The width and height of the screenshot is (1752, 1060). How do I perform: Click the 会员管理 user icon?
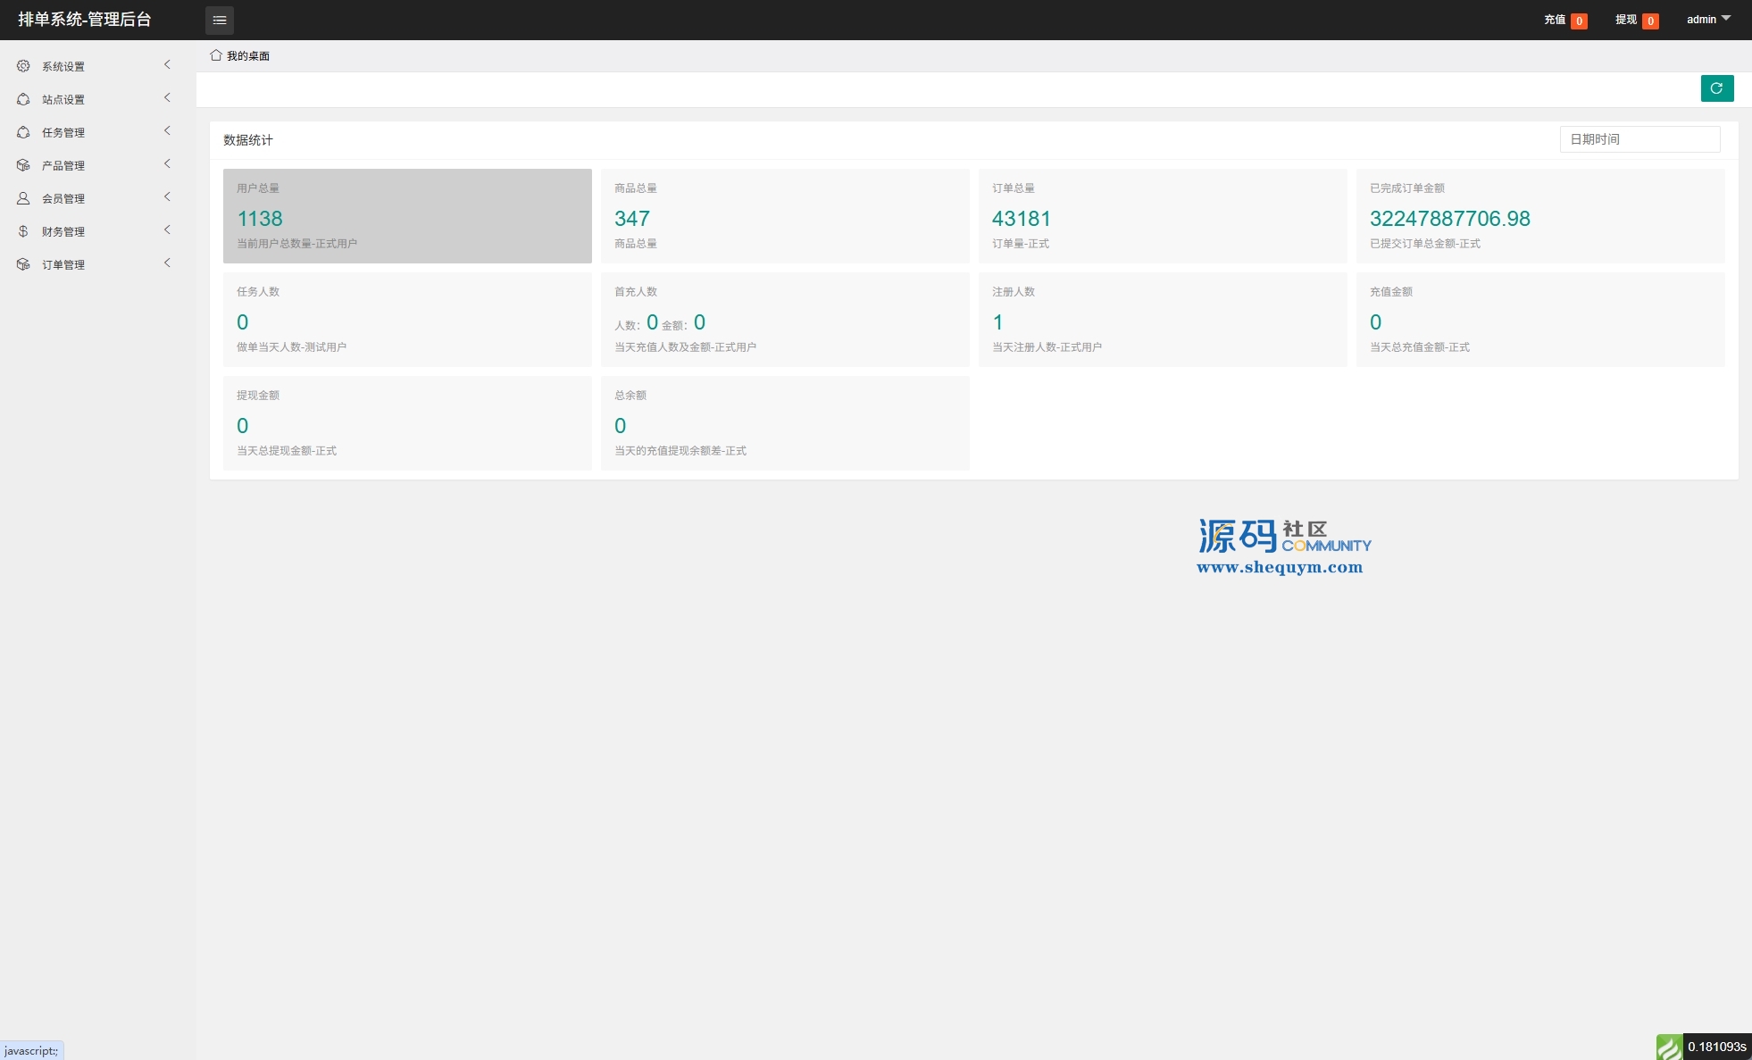tap(23, 198)
